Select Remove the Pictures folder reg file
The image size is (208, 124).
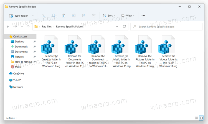point(145,51)
